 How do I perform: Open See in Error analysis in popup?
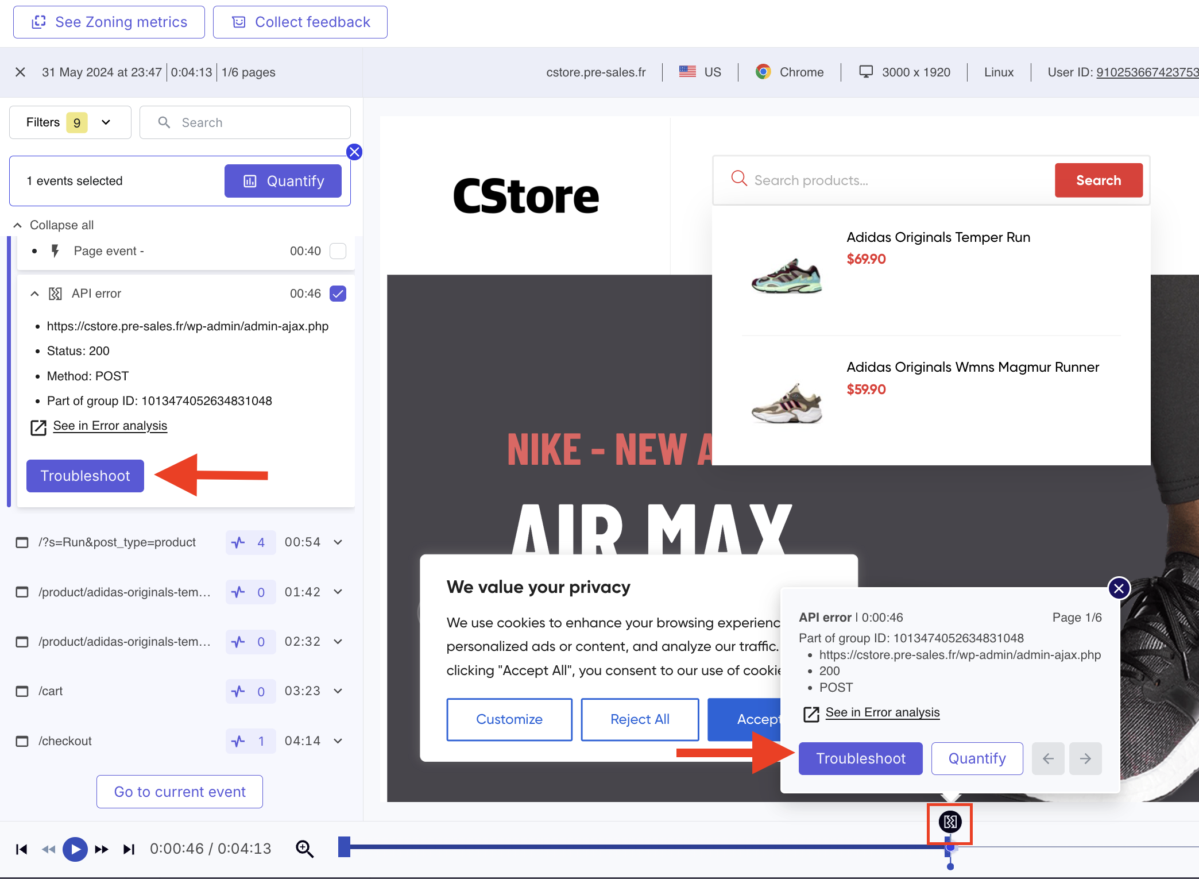pos(883,712)
